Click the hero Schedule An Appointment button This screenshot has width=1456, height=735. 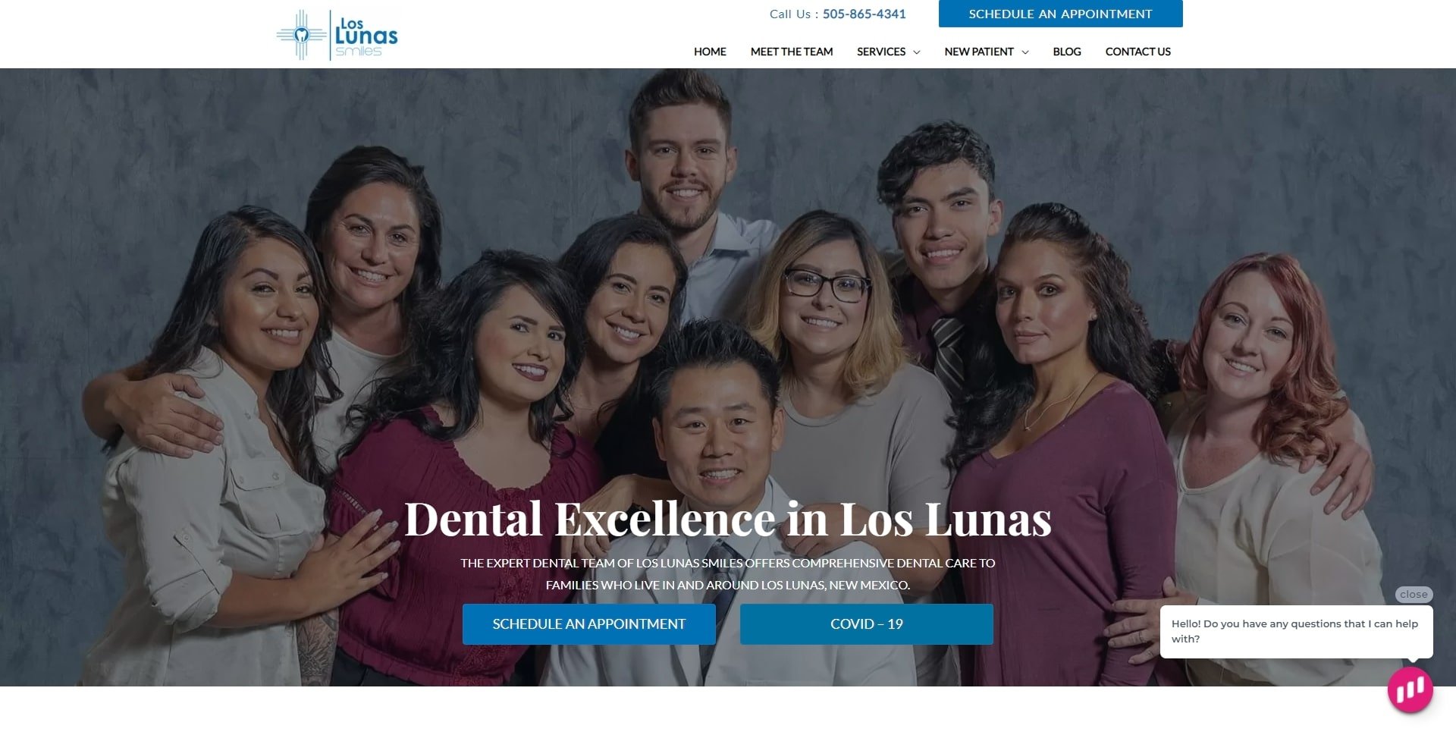click(589, 624)
